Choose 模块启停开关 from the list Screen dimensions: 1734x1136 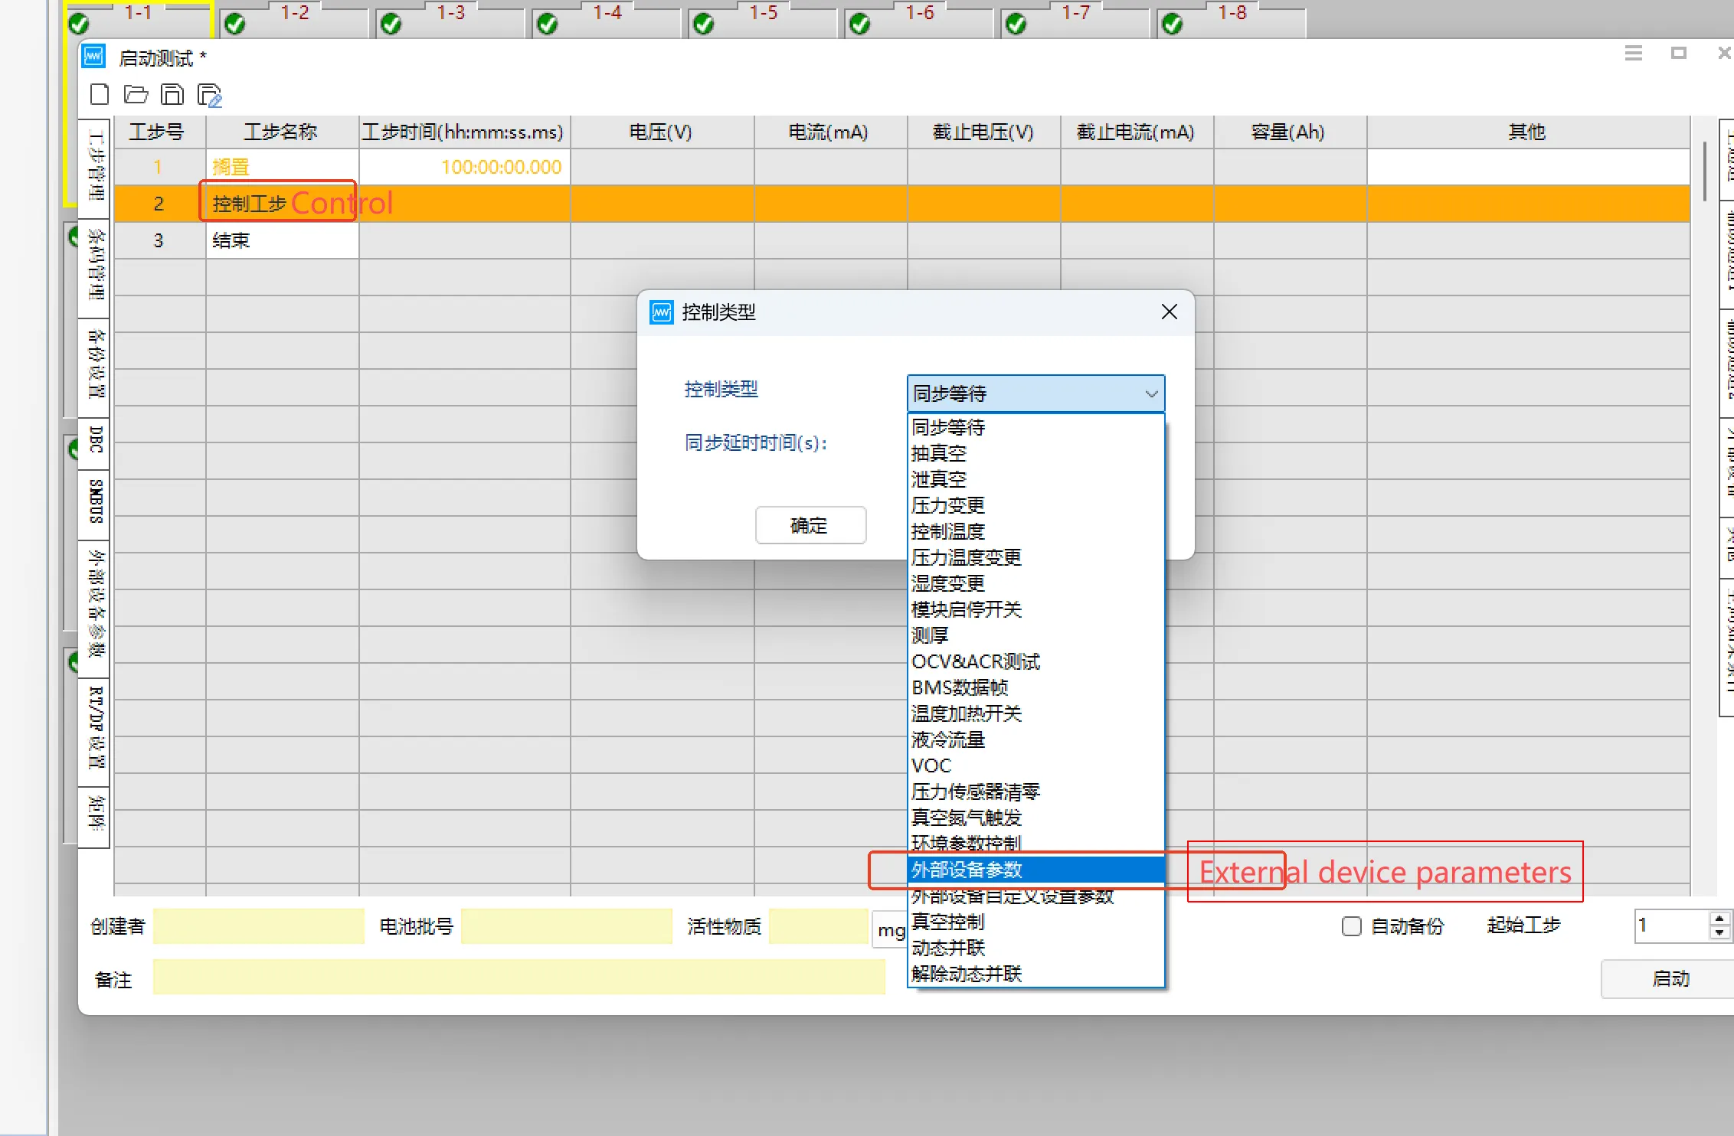coord(1035,609)
